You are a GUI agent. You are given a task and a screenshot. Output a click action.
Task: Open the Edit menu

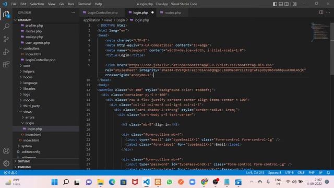(x=23, y=4)
